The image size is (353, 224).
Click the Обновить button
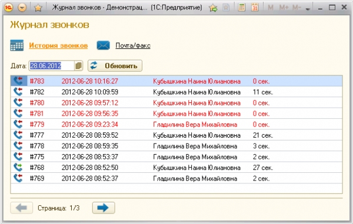115,66
